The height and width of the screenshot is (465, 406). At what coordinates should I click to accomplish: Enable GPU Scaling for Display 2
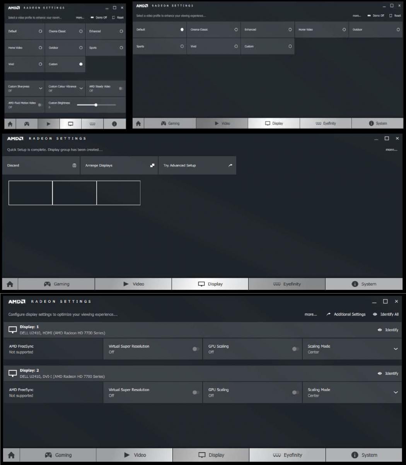point(295,393)
